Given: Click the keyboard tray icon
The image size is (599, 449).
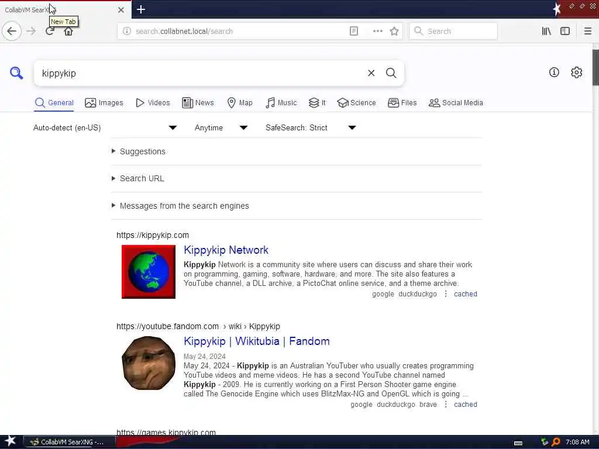Looking at the screenshot, I should click(518, 443).
